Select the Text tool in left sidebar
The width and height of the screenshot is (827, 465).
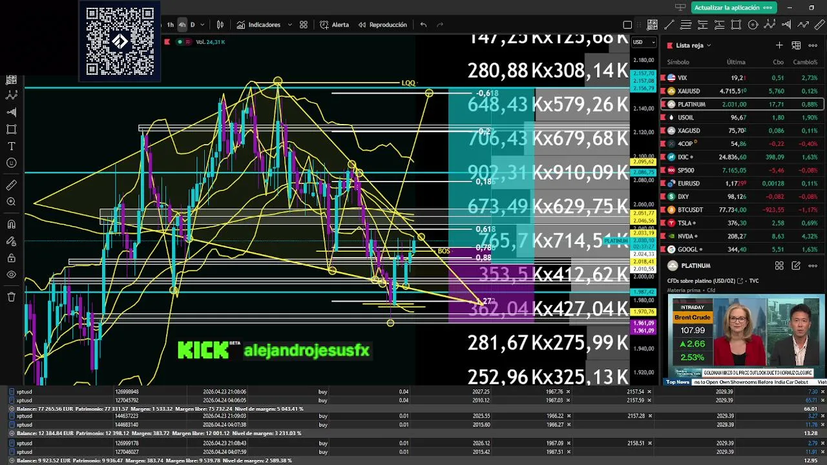11,146
